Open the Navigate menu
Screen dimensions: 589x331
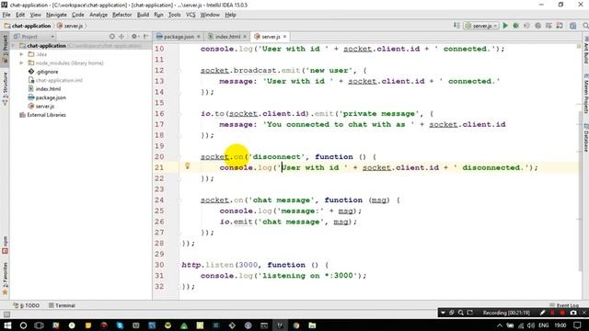click(56, 15)
